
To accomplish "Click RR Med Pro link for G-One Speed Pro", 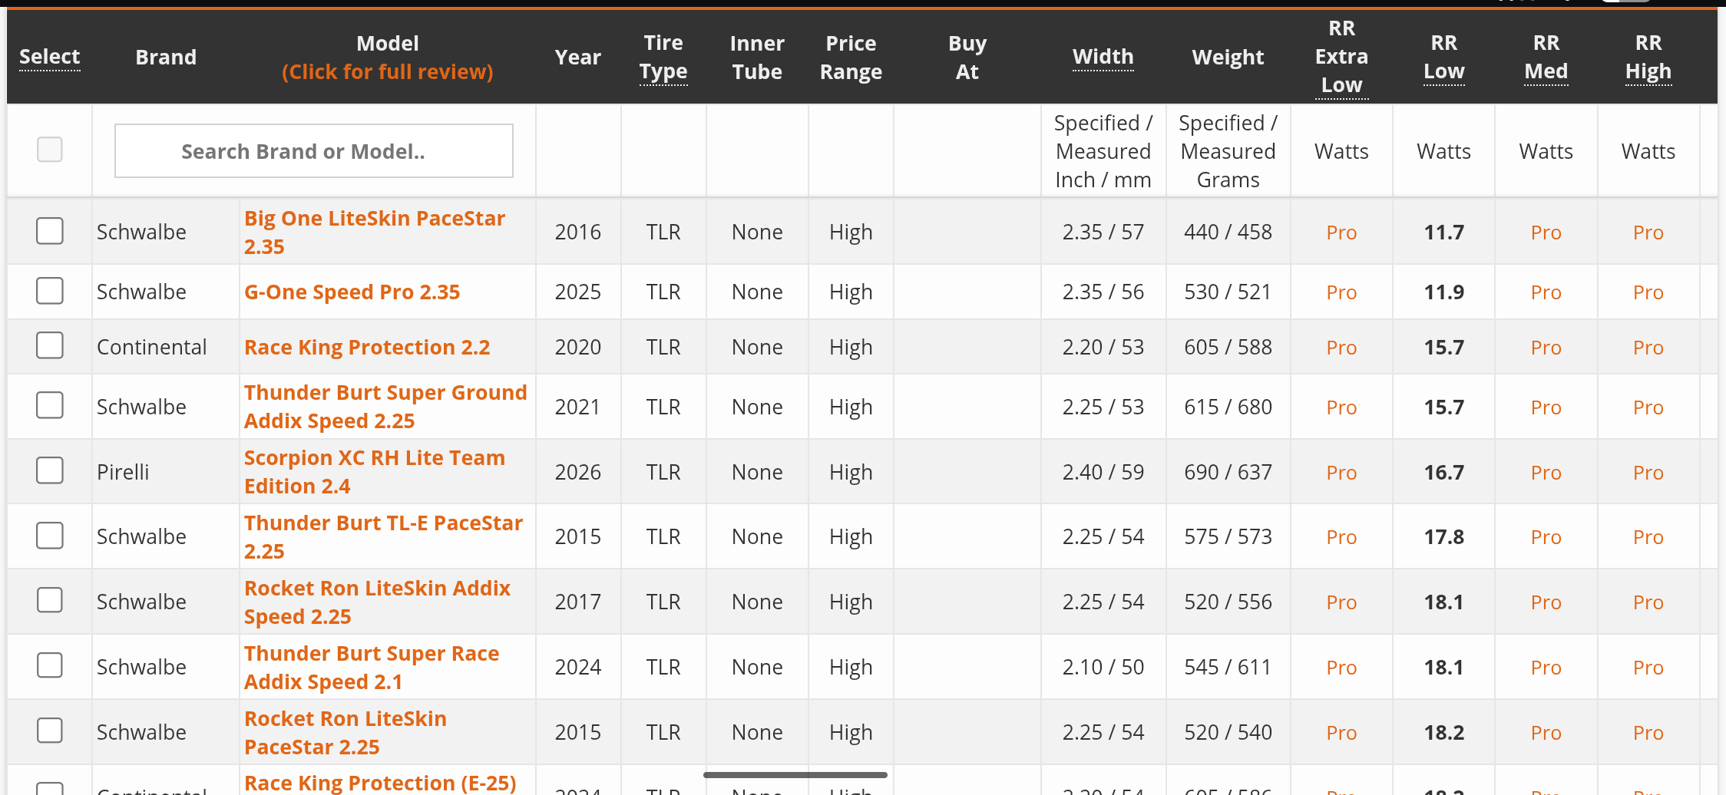I will coord(1546,292).
